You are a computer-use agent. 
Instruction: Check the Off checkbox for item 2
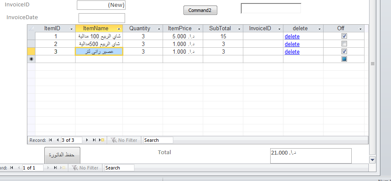(344, 44)
